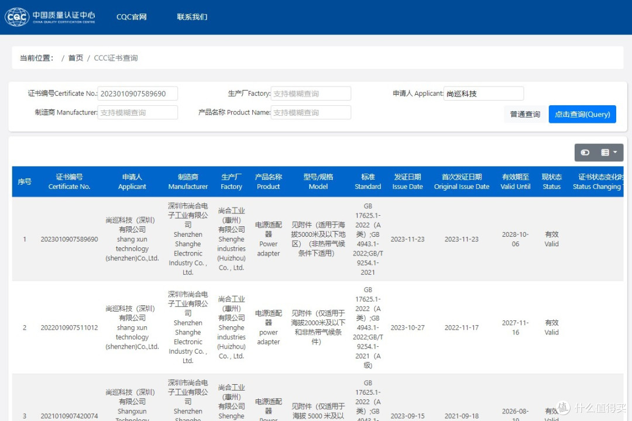Image resolution: width=632 pixels, height=421 pixels.
Task: Select 有效 Valid status in row 1
Action: [551, 239]
